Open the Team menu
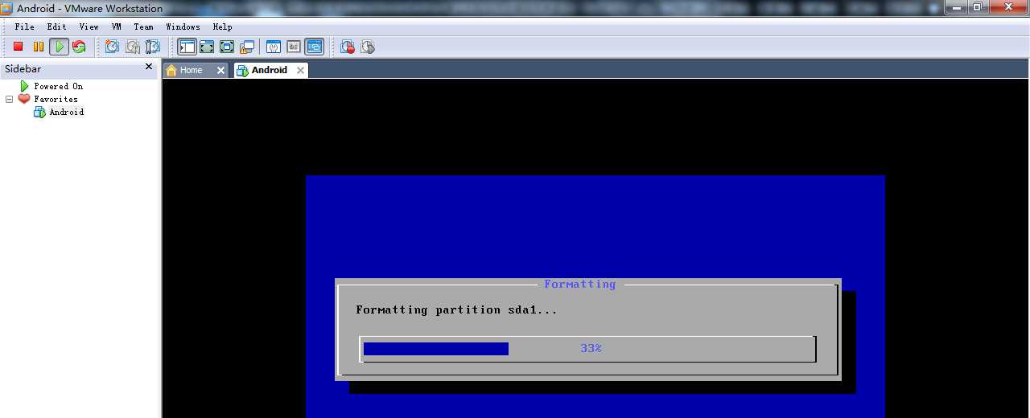This screenshot has width=1030, height=418. 143,27
